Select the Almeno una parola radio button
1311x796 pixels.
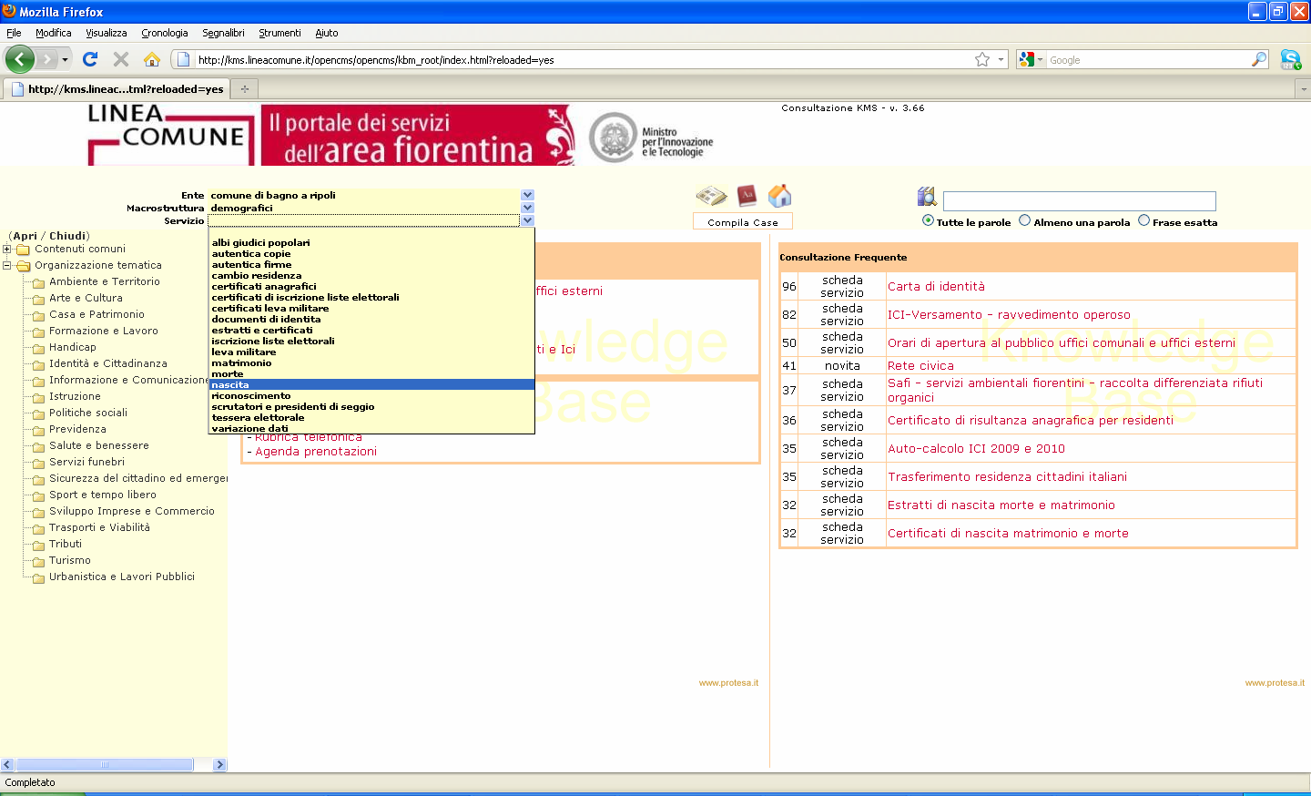click(x=1024, y=220)
